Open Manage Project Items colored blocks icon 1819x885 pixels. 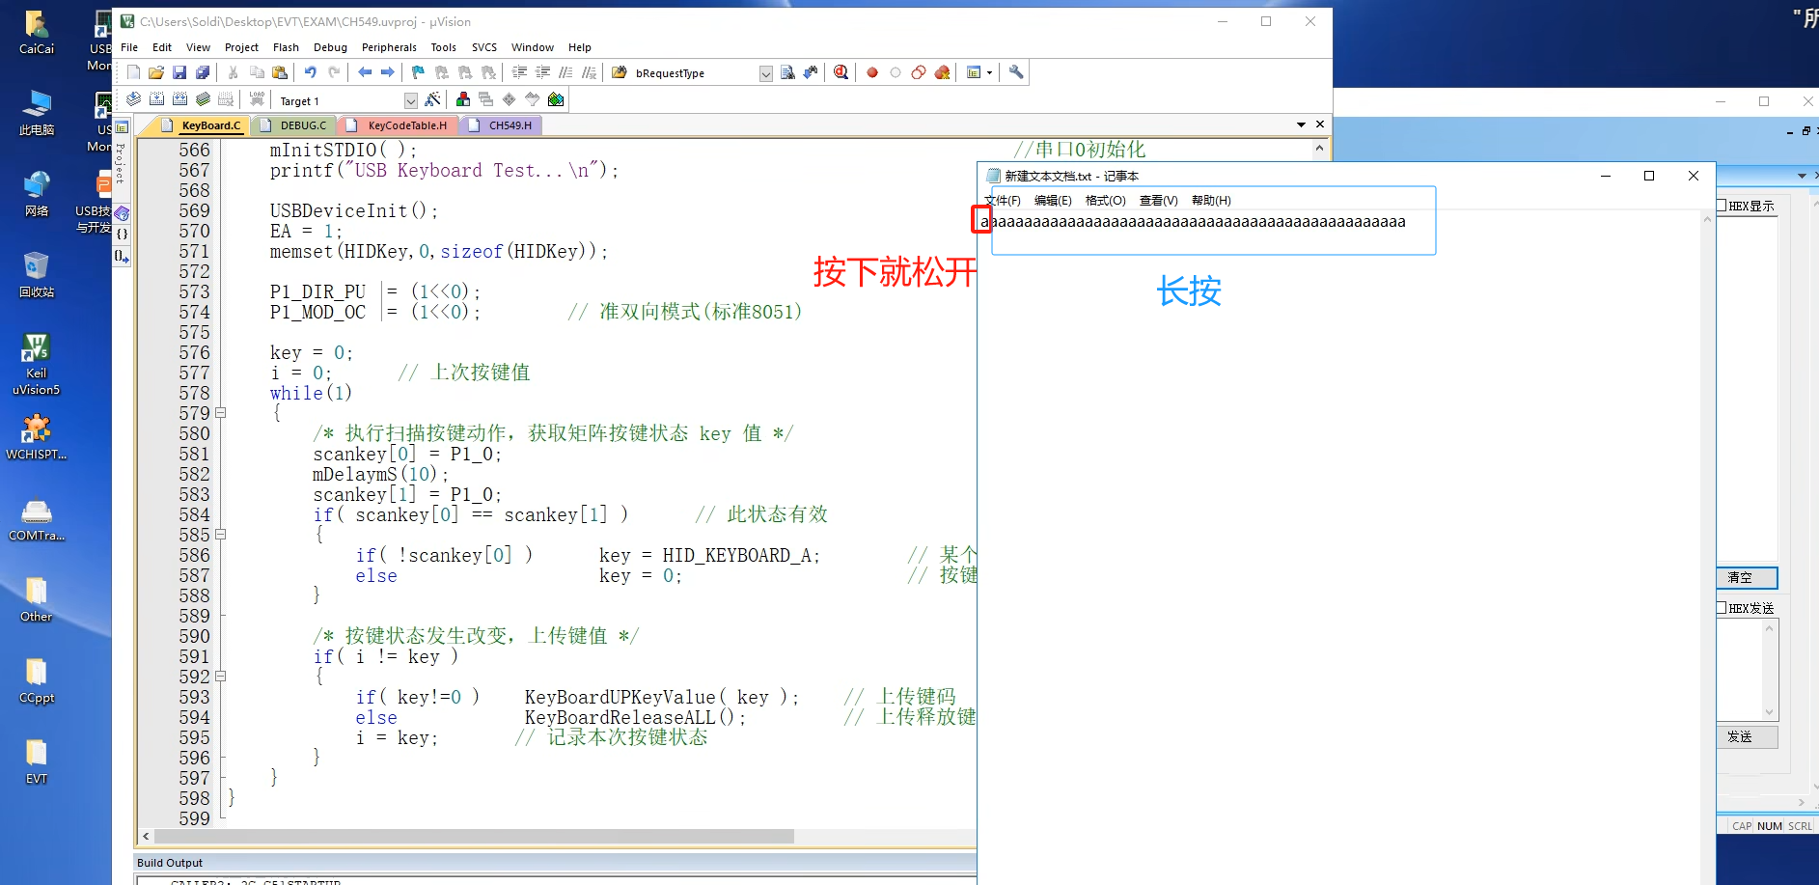(463, 99)
